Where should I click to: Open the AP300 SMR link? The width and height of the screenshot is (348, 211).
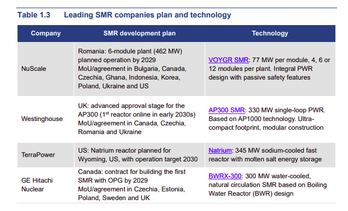227,110
